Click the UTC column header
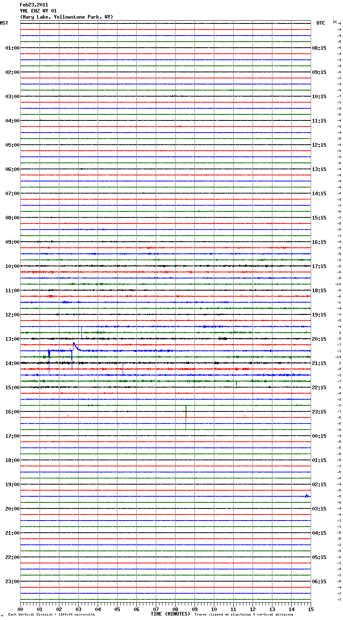 pyautogui.click(x=321, y=23)
